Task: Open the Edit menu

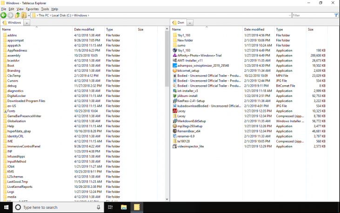Action: 11,9
